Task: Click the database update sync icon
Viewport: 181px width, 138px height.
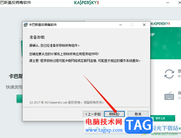Action: [169, 74]
